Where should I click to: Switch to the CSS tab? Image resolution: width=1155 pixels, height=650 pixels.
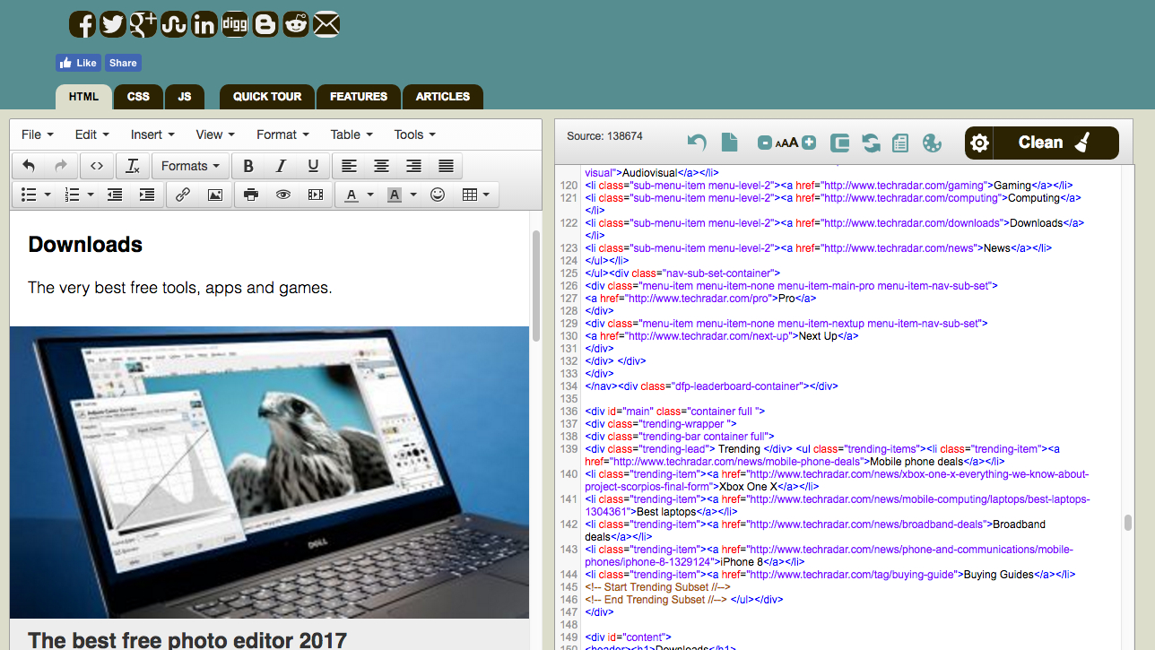coord(138,97)
